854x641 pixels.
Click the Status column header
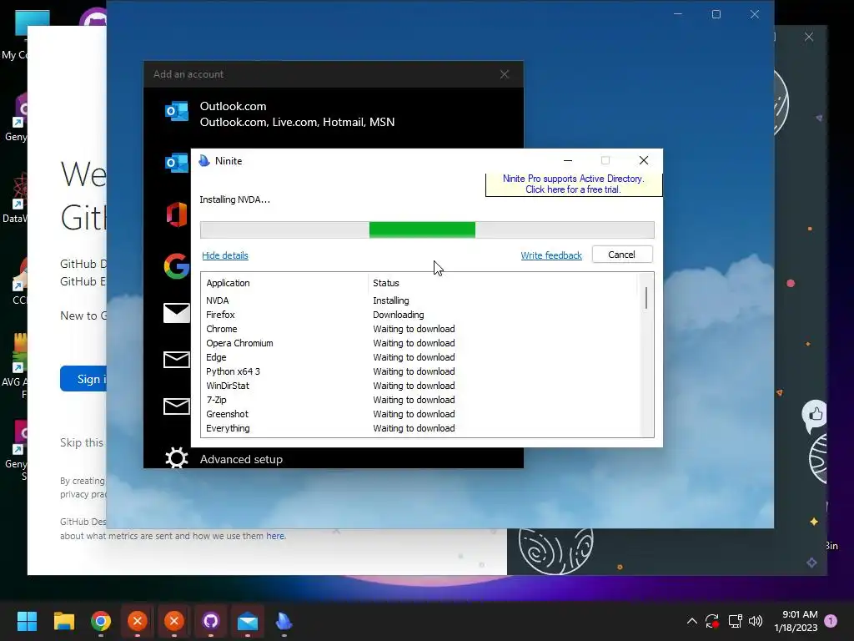click(x=502, y=283)
